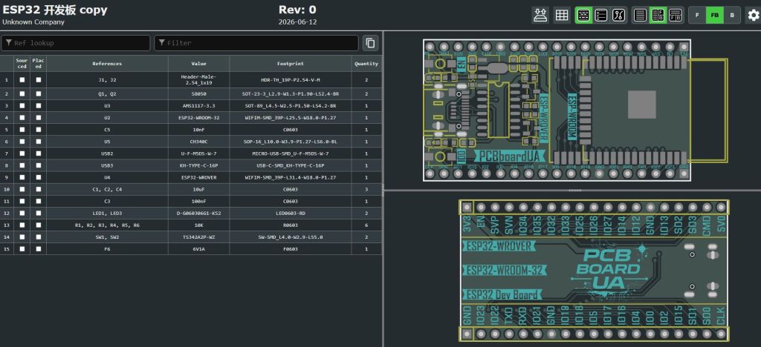Click the 'CH340C' value cell
Screen dimensions: 761x347
(x=199, y=142)
